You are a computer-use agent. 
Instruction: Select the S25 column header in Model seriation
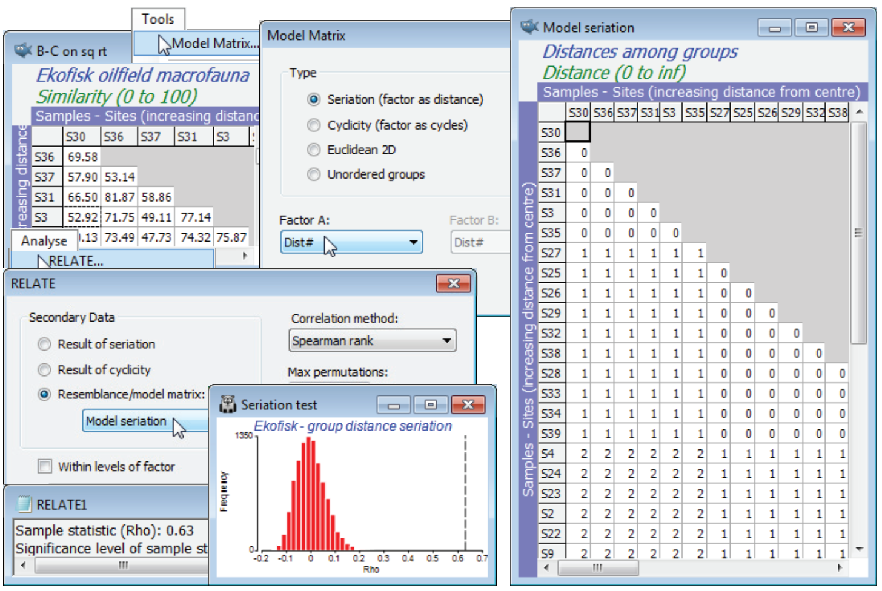pos(743,112)
